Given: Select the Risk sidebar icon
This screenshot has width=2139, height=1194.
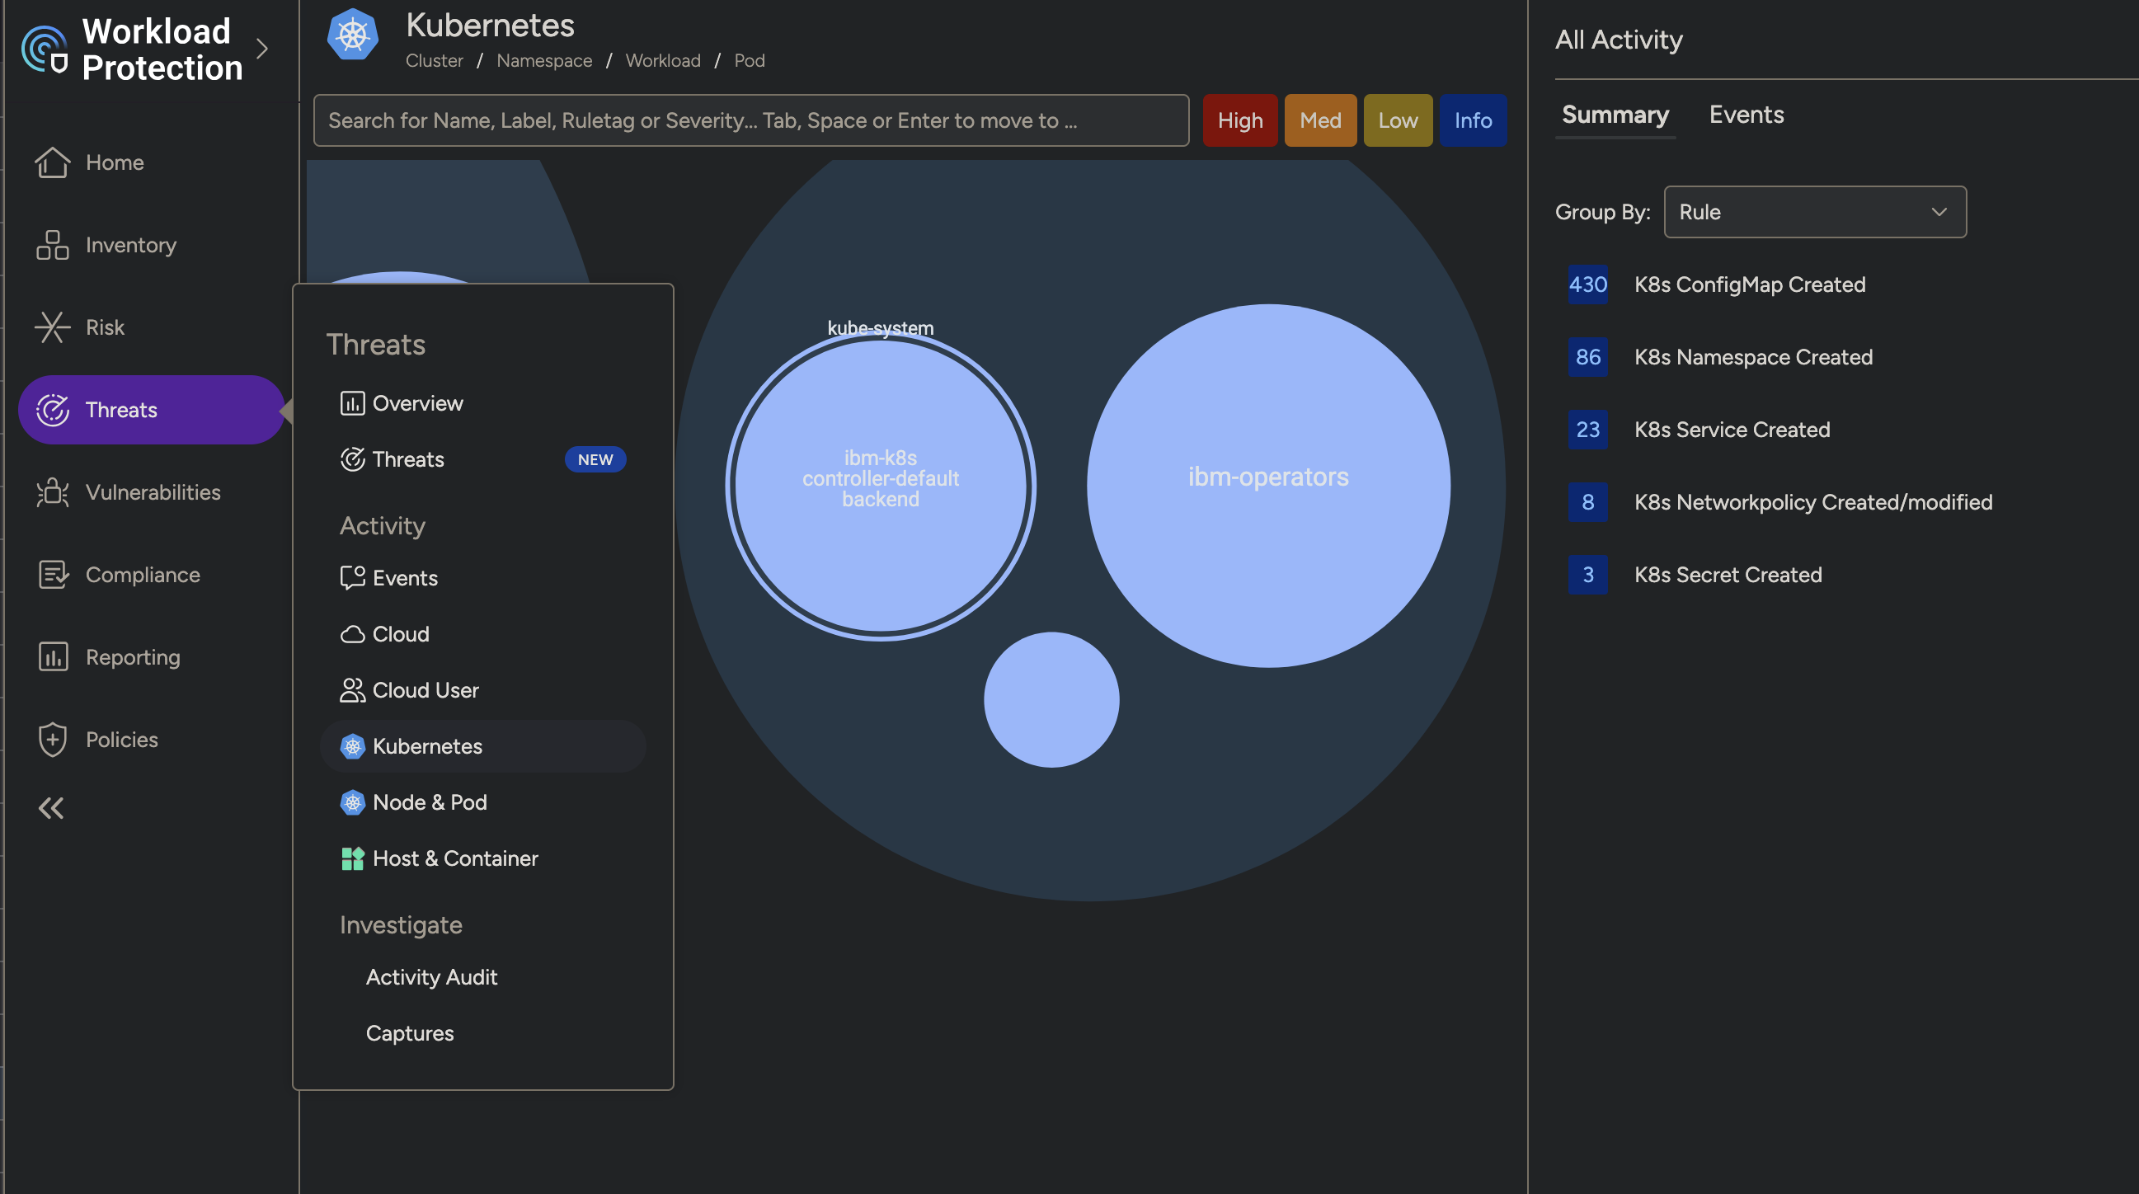Looking at the screenshot, I should [51, 327].
